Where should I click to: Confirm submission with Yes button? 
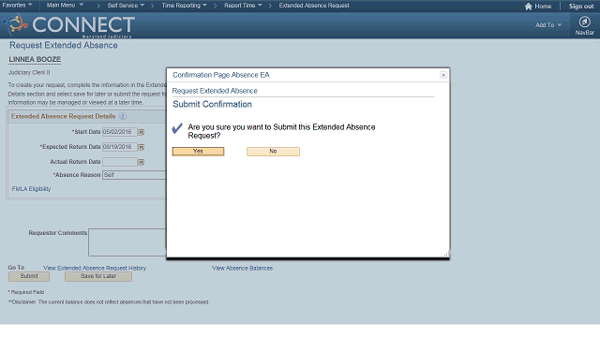tap(198, 152)
